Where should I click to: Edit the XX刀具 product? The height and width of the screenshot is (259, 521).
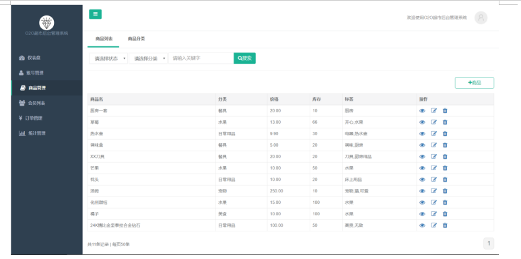[433, 156]
